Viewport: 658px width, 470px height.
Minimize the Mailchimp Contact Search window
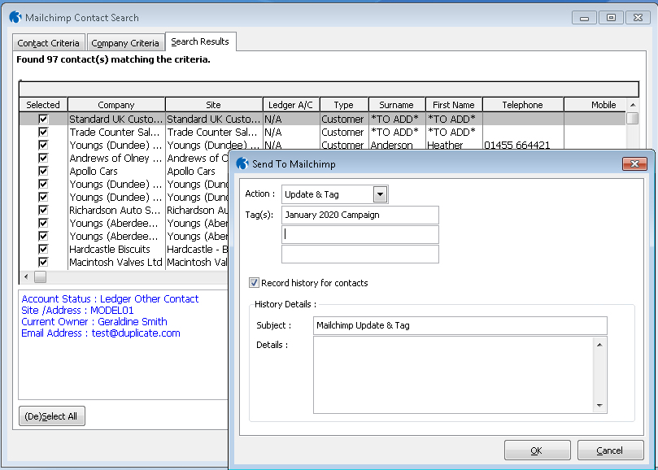pos(584,18)
